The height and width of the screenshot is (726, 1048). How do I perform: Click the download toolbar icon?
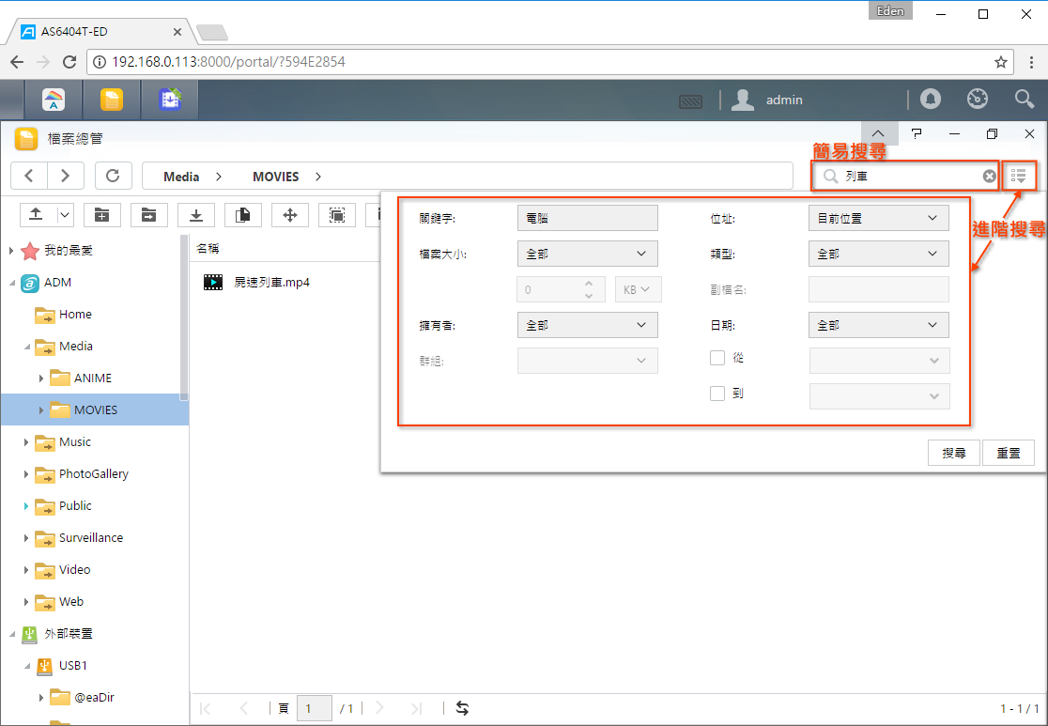click(196, 214)
